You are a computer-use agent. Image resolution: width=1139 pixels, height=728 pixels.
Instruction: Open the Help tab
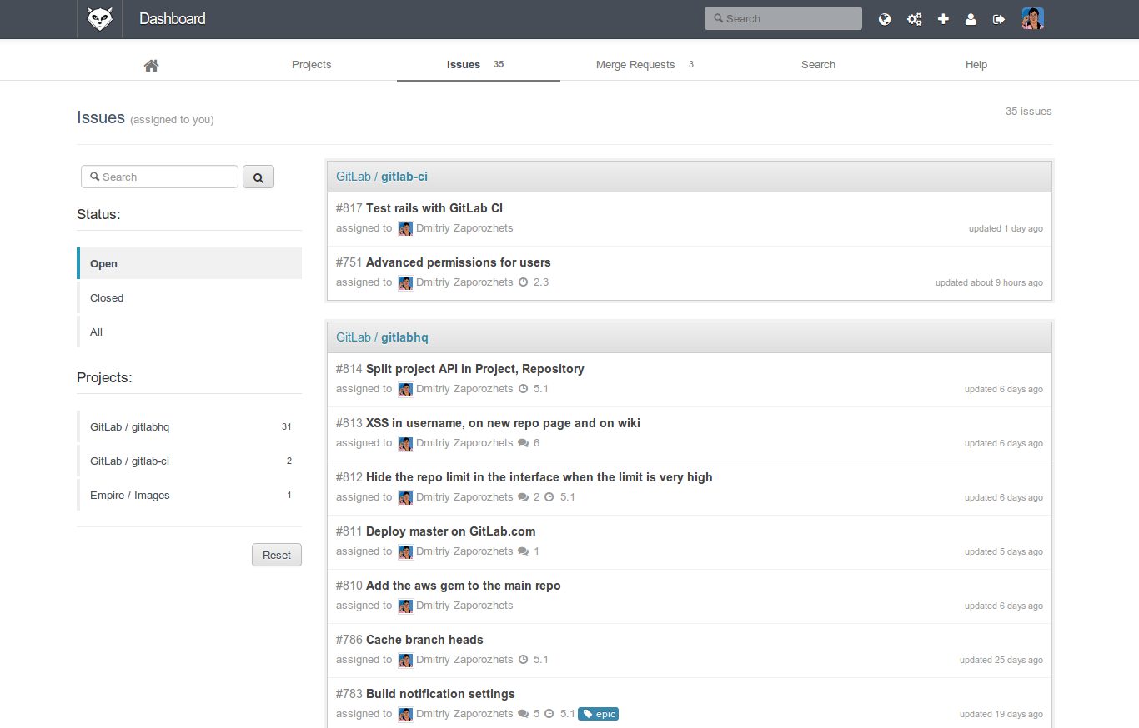pos(976,65)
